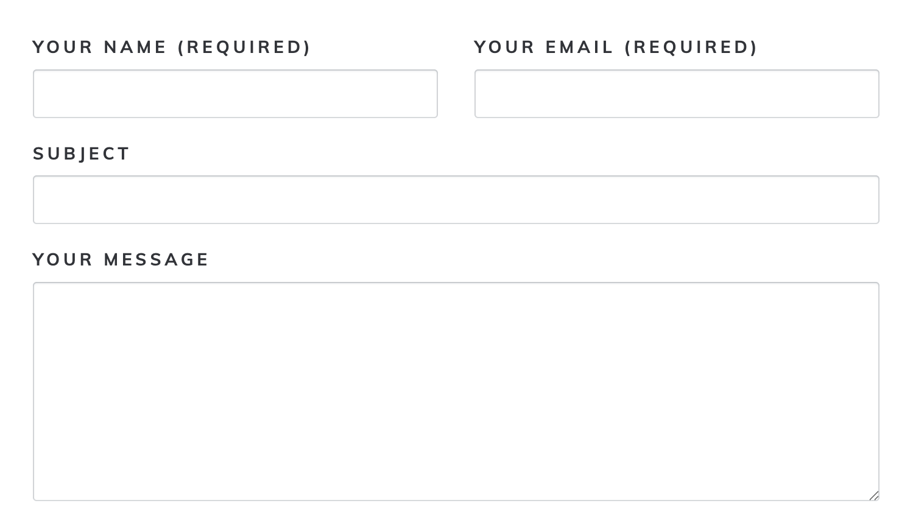Click the word "NAME" in the name label

(x=135, y=47)
